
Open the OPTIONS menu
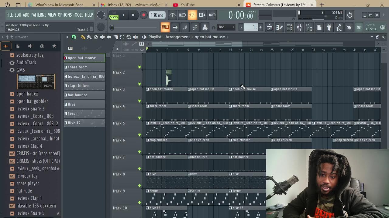tap(65, 15)
